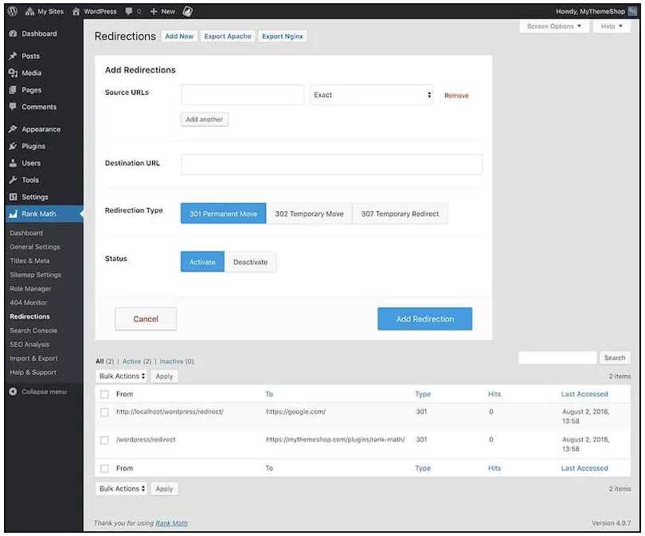Open Sitemap Settings submenu
This screenshot has height=536, width=645.
pyautogui.click(x=35, y=275)
